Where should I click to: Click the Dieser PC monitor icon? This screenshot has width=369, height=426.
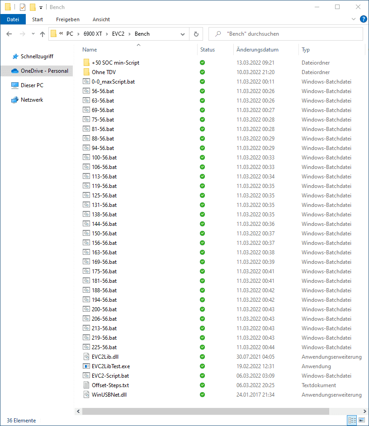pyautogui.click(x=15, y=85)
